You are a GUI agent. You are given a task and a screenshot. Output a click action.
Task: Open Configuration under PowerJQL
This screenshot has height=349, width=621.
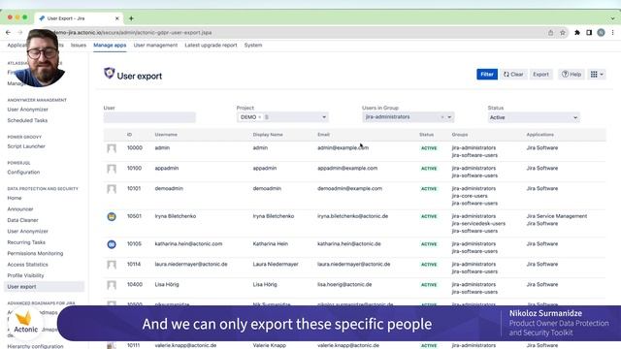coord(23,173)
